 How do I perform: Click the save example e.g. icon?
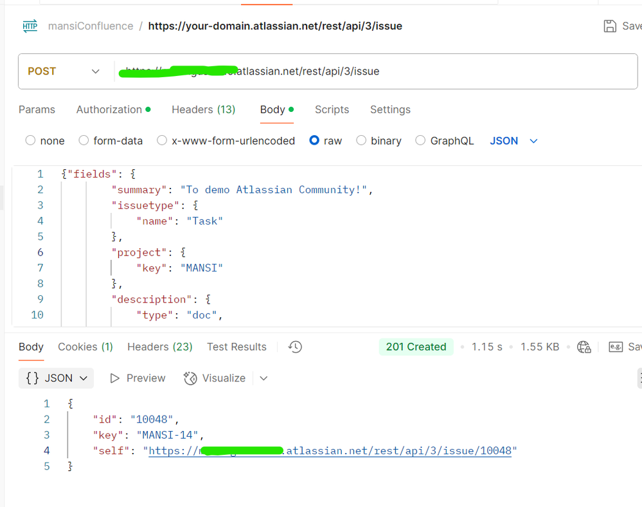point(616,347)
